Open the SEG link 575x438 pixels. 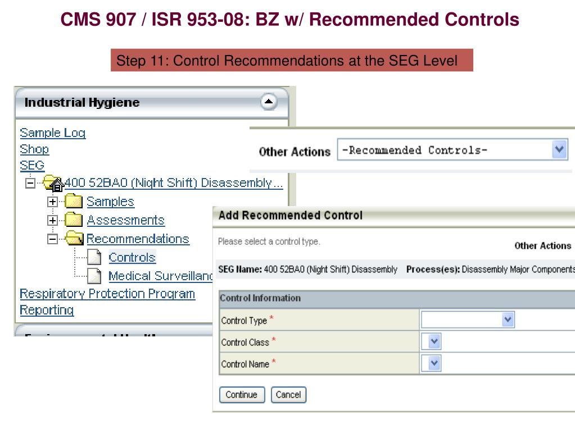[32, 166]
